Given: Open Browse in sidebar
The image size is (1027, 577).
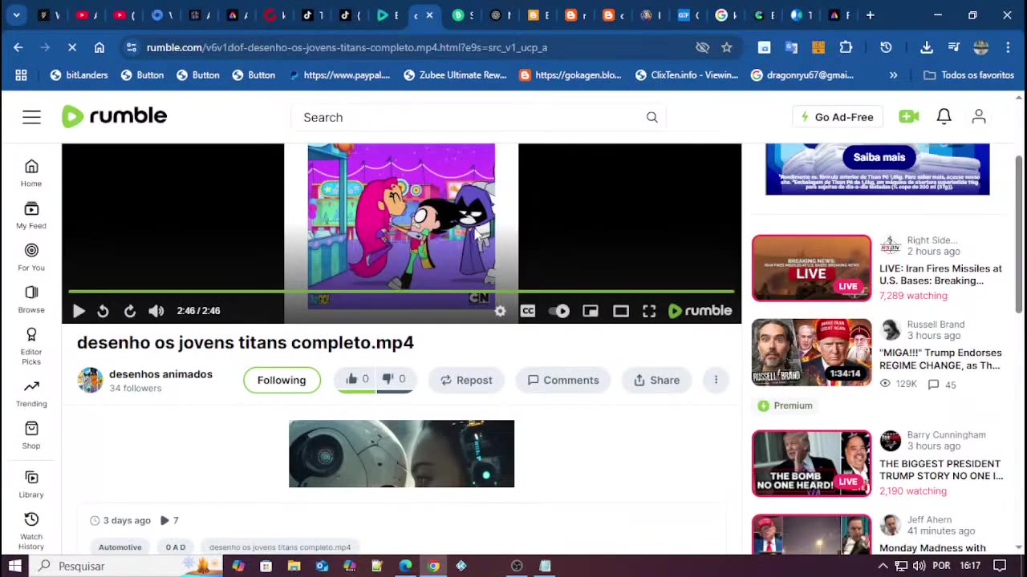Looking at the screenshot, I should (31, 300).
